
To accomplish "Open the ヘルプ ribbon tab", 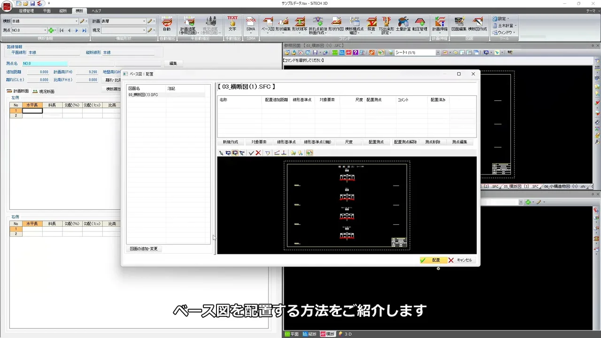I will pos(96,11).
